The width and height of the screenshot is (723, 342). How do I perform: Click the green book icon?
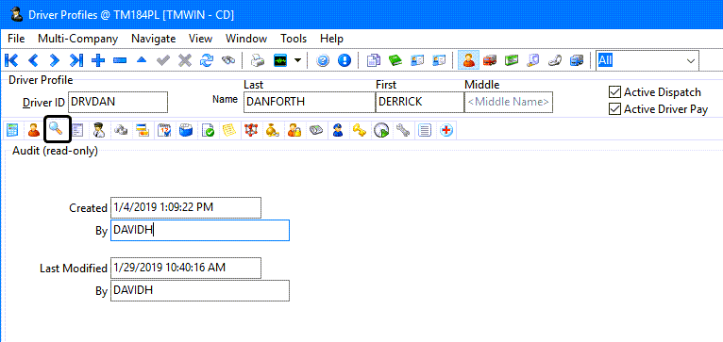point(395,60)
